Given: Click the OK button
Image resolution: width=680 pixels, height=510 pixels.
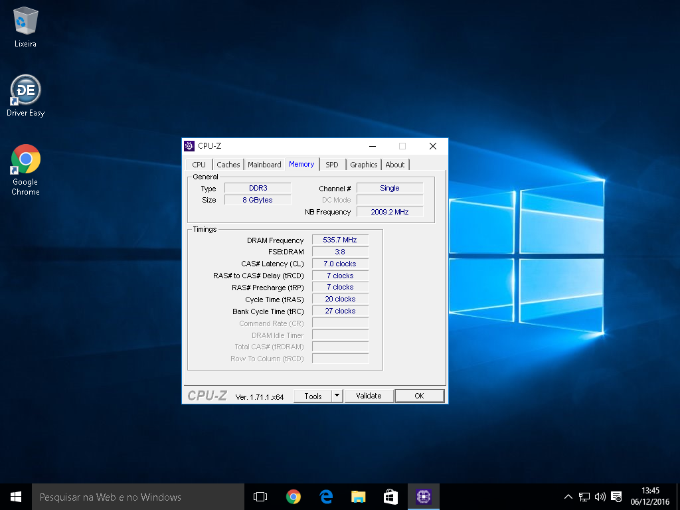Looking at the screenshot, I should coord(420,396).
